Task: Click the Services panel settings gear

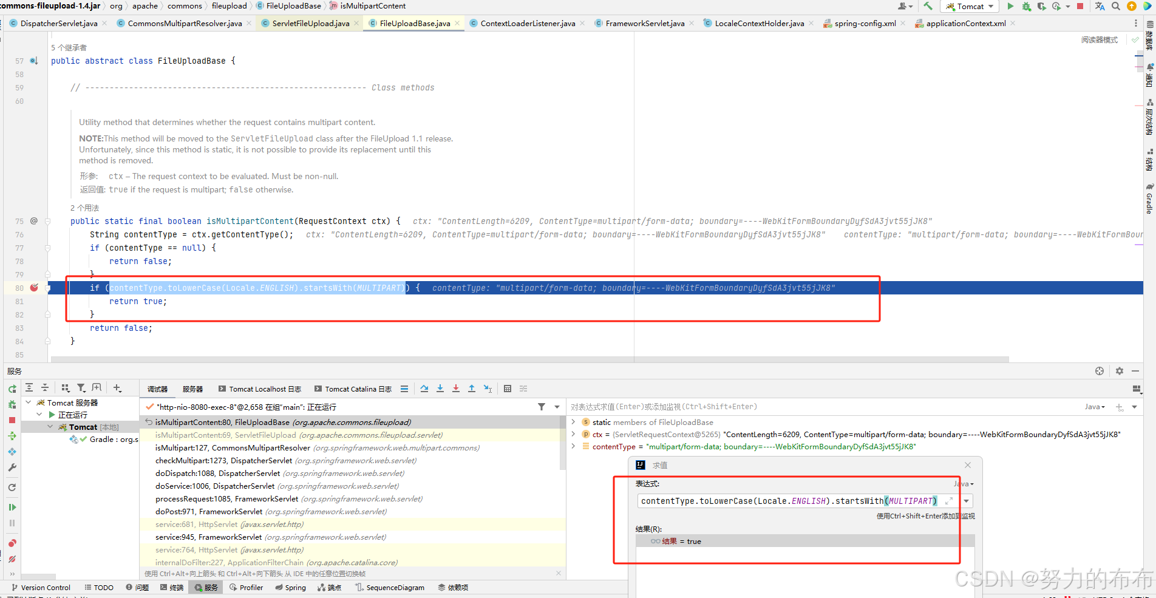Action: [1120, 371]
